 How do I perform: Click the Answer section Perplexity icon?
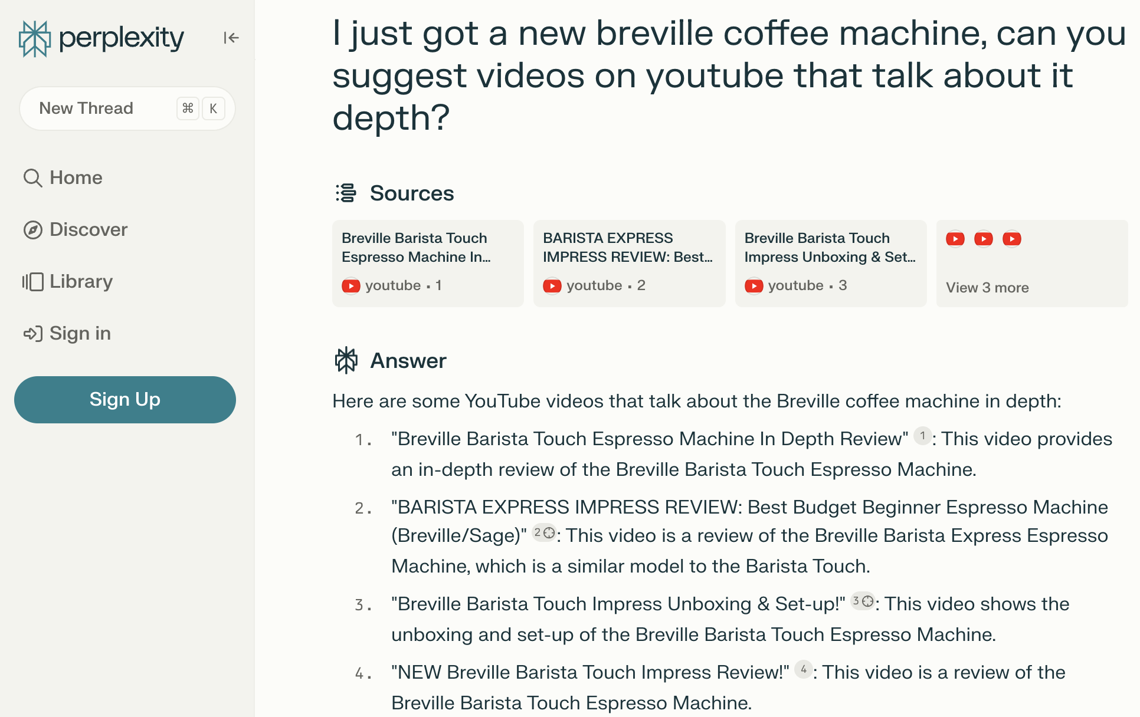click(346, 360)
